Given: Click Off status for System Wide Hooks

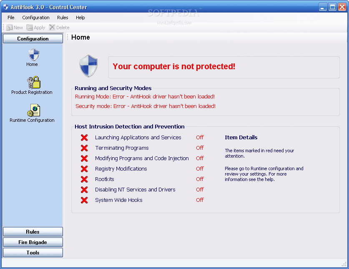Looking at the screenshot, I should point(200,200).
